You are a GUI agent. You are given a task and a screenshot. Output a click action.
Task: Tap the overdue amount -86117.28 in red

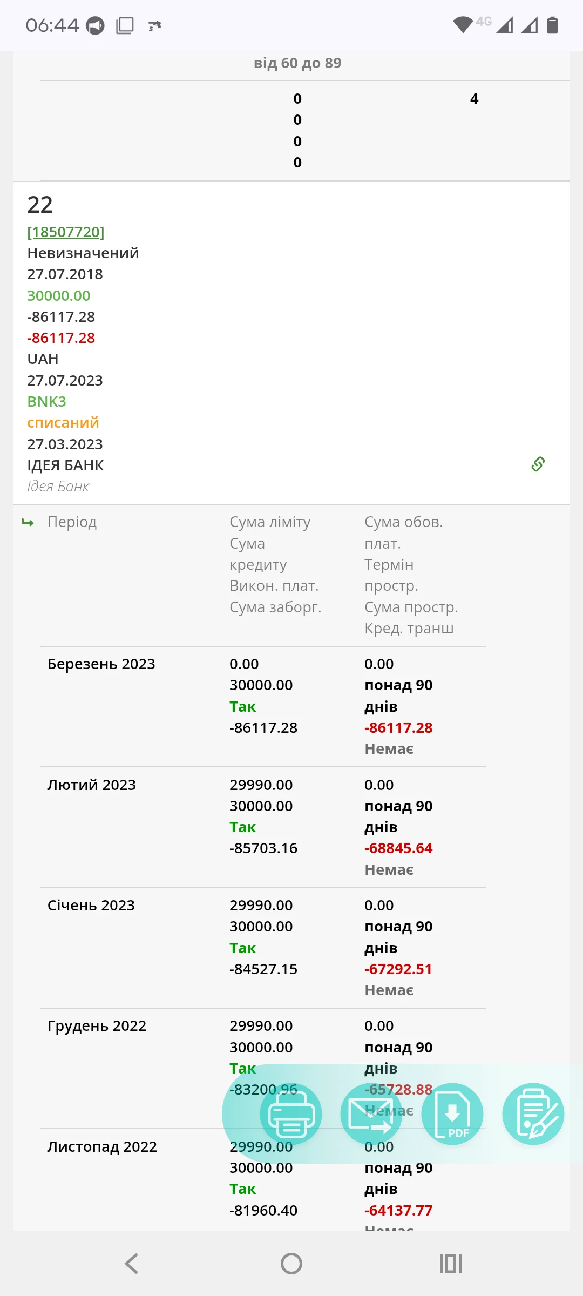coord(61,338)
